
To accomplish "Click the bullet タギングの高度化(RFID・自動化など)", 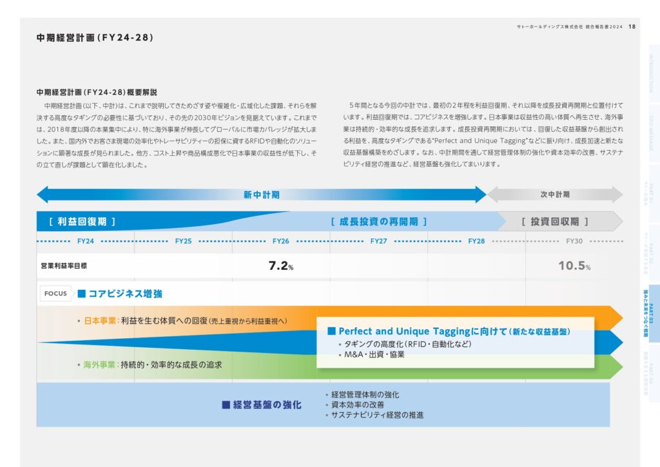I will pos(405,344).
